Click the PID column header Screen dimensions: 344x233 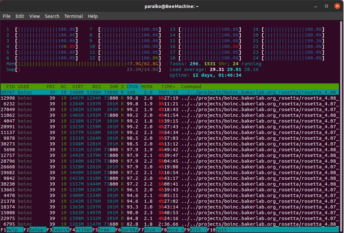pyautogui.click(x=11, y=87)
